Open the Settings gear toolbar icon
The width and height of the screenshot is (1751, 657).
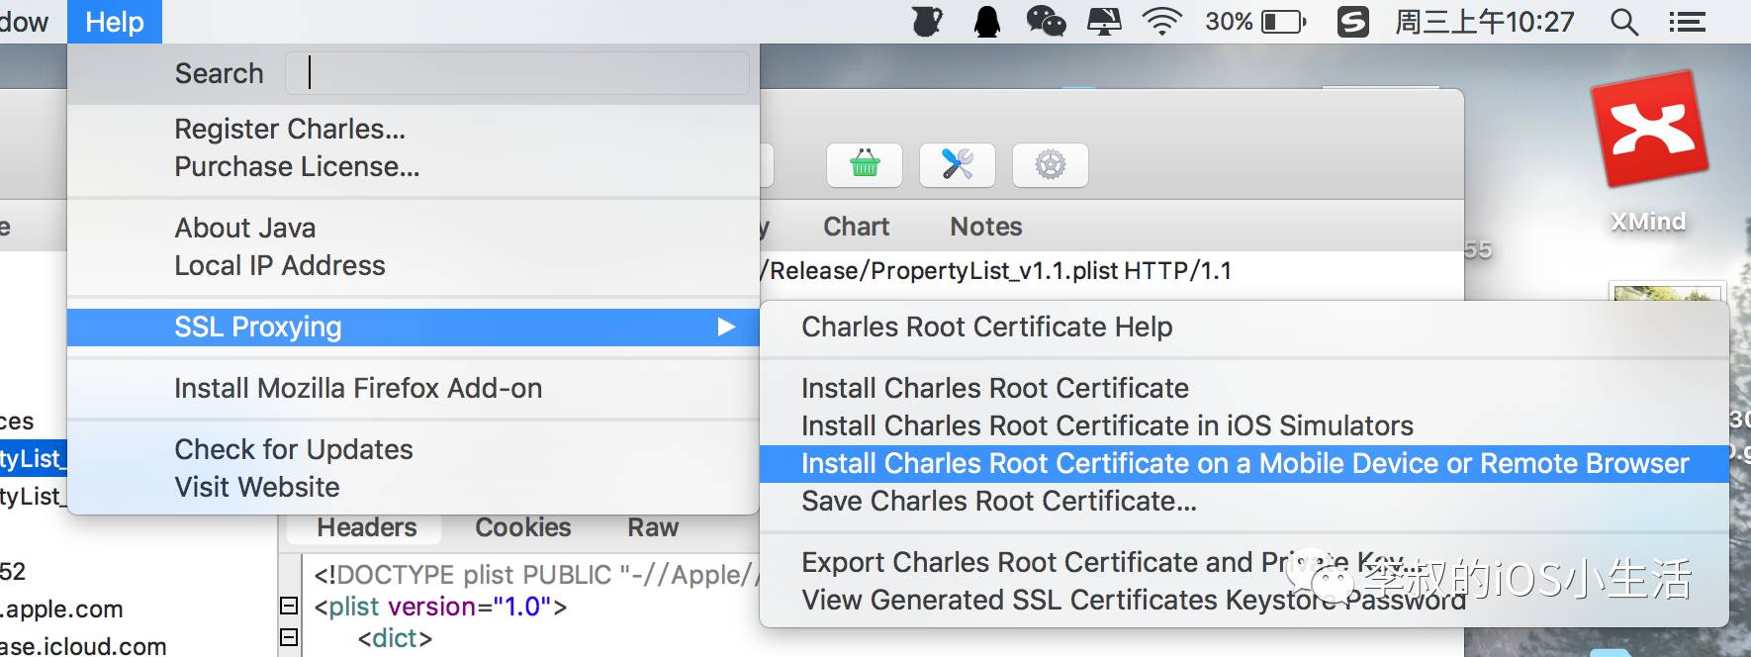click(x=1050, y=164)
